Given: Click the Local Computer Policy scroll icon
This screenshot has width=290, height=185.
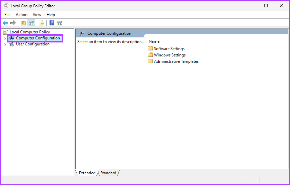Looking at the screenshot, I should (5, 32).
